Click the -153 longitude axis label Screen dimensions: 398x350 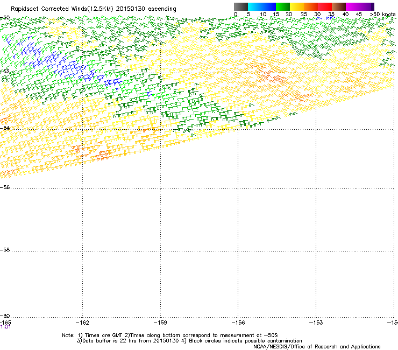pos(316,323)
